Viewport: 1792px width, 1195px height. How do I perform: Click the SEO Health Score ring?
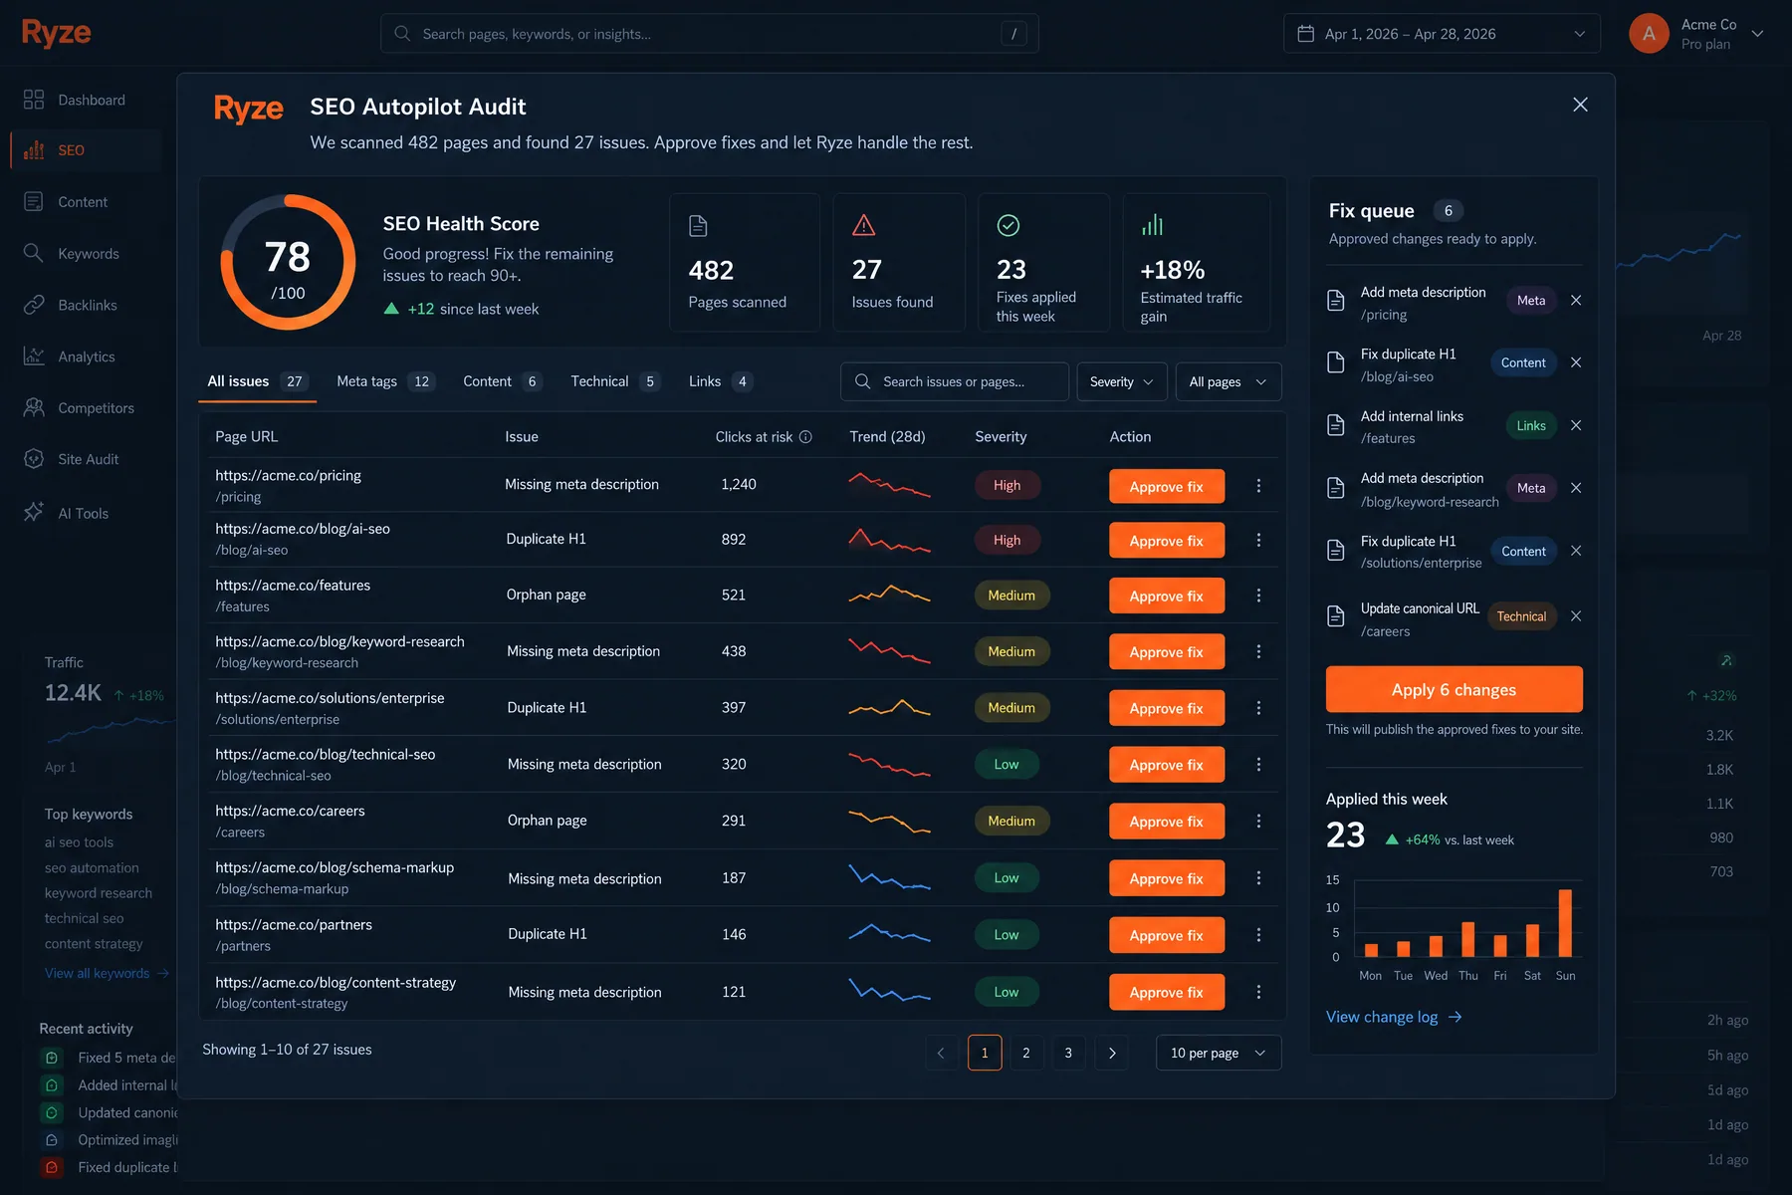click(288, 262)
